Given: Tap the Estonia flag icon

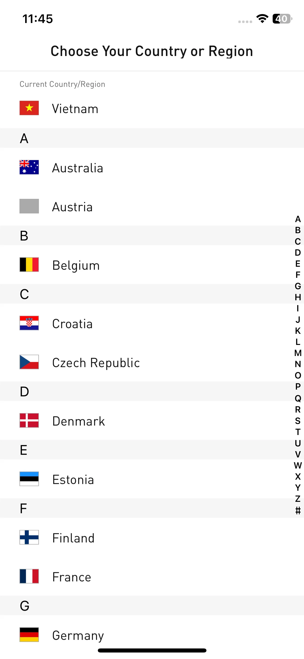Looking at the screenshot, I should pyautogui.click(x=29, y=479).
